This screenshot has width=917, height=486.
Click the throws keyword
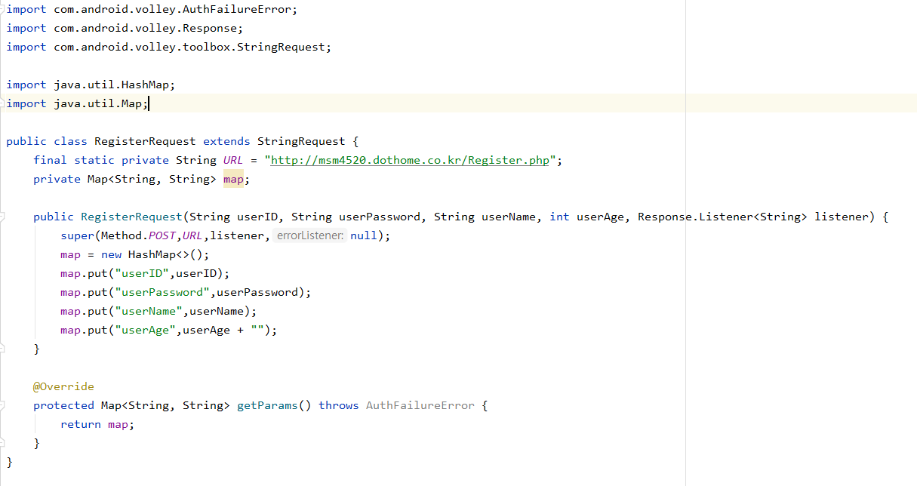point(339,405)
